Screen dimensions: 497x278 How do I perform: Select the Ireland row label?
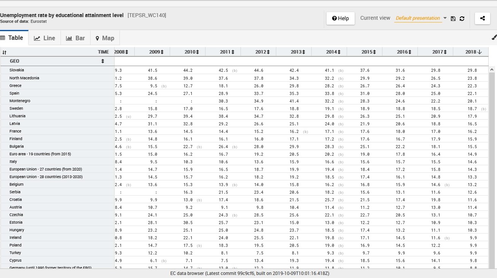[16, 237]
